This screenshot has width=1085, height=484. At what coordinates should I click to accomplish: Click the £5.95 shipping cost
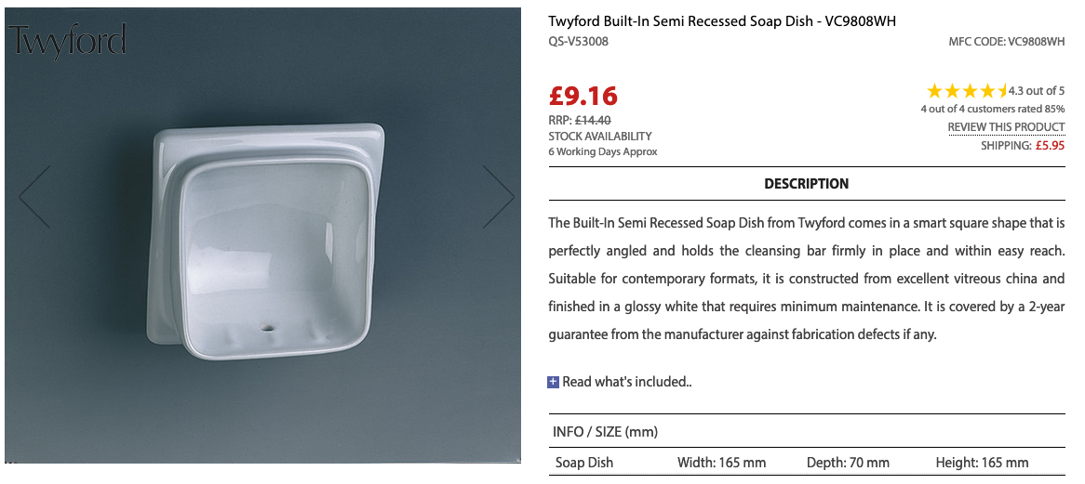[1051, 146]
